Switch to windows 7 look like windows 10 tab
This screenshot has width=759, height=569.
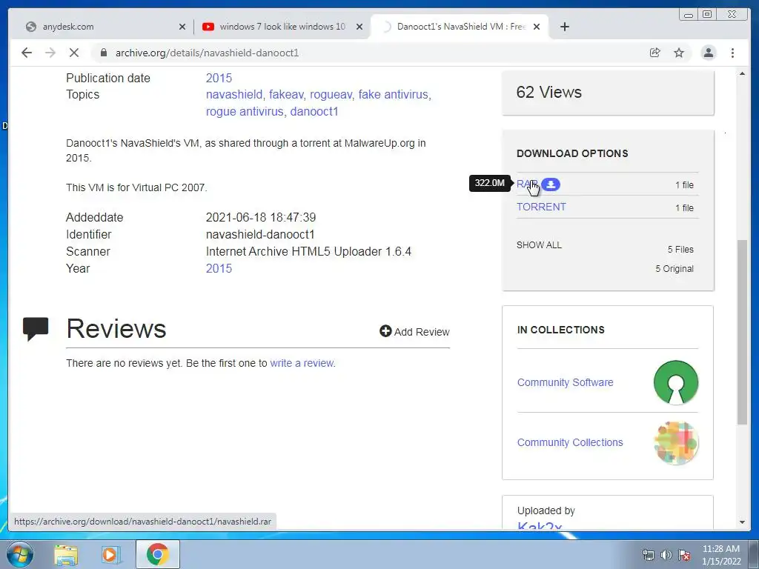pyautogui.click(x=282, y=27)
